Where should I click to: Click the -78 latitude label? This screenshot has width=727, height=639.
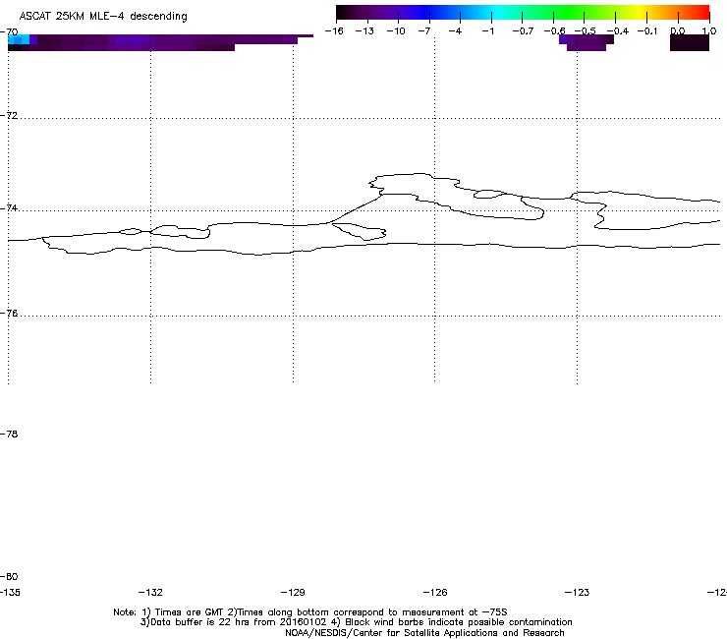9,434
